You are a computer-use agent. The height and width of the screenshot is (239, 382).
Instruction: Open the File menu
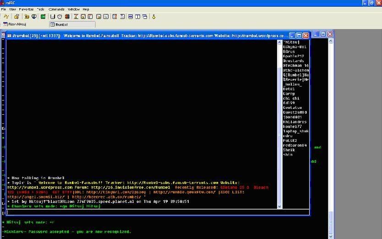click(4, 9)
